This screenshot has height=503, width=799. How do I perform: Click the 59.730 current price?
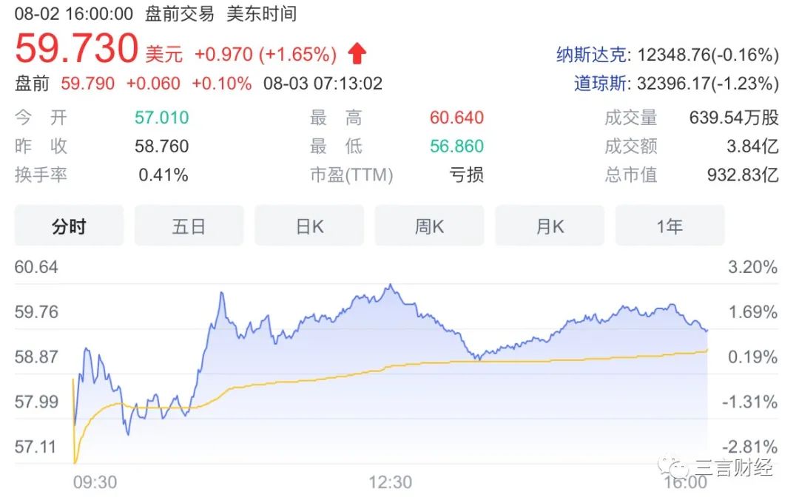pos(76,49)
